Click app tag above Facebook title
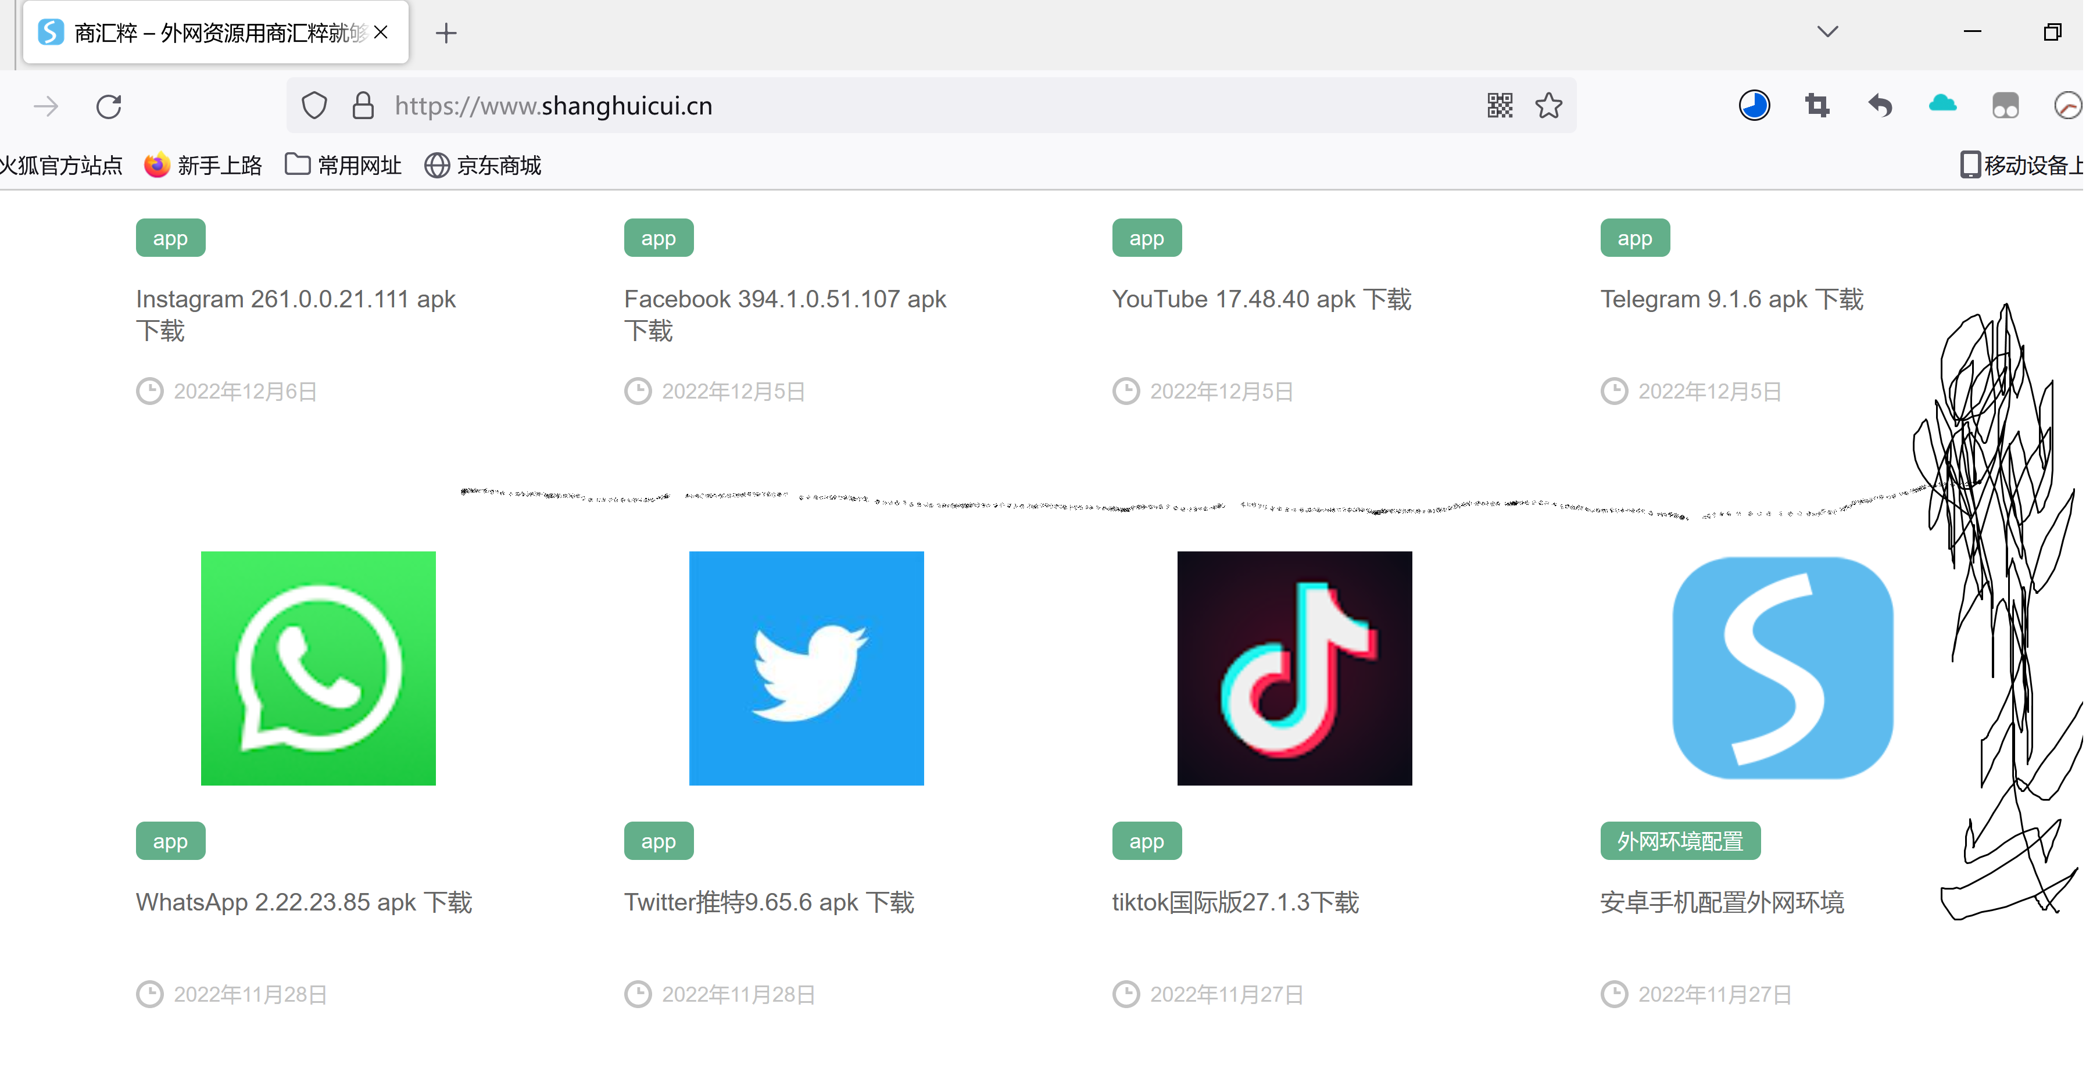This screenshot has height=1079, width=2086. pos(659,238)
